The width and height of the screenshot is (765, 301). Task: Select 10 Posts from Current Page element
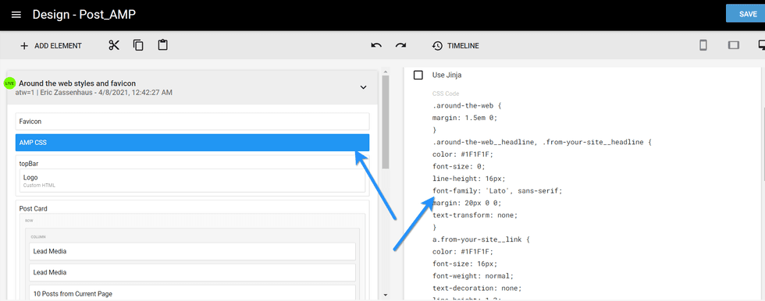[x=192, y=293]
